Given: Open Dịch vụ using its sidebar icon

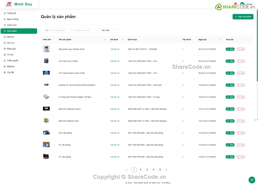Looking at the screenshot, I should 5,43.
